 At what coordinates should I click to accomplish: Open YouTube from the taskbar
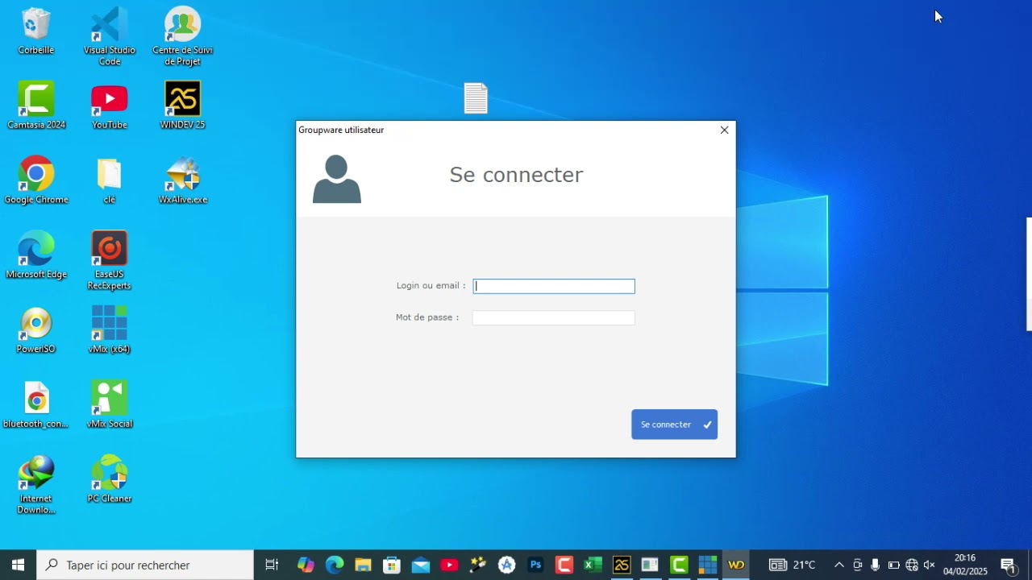(x=449, y=565)
